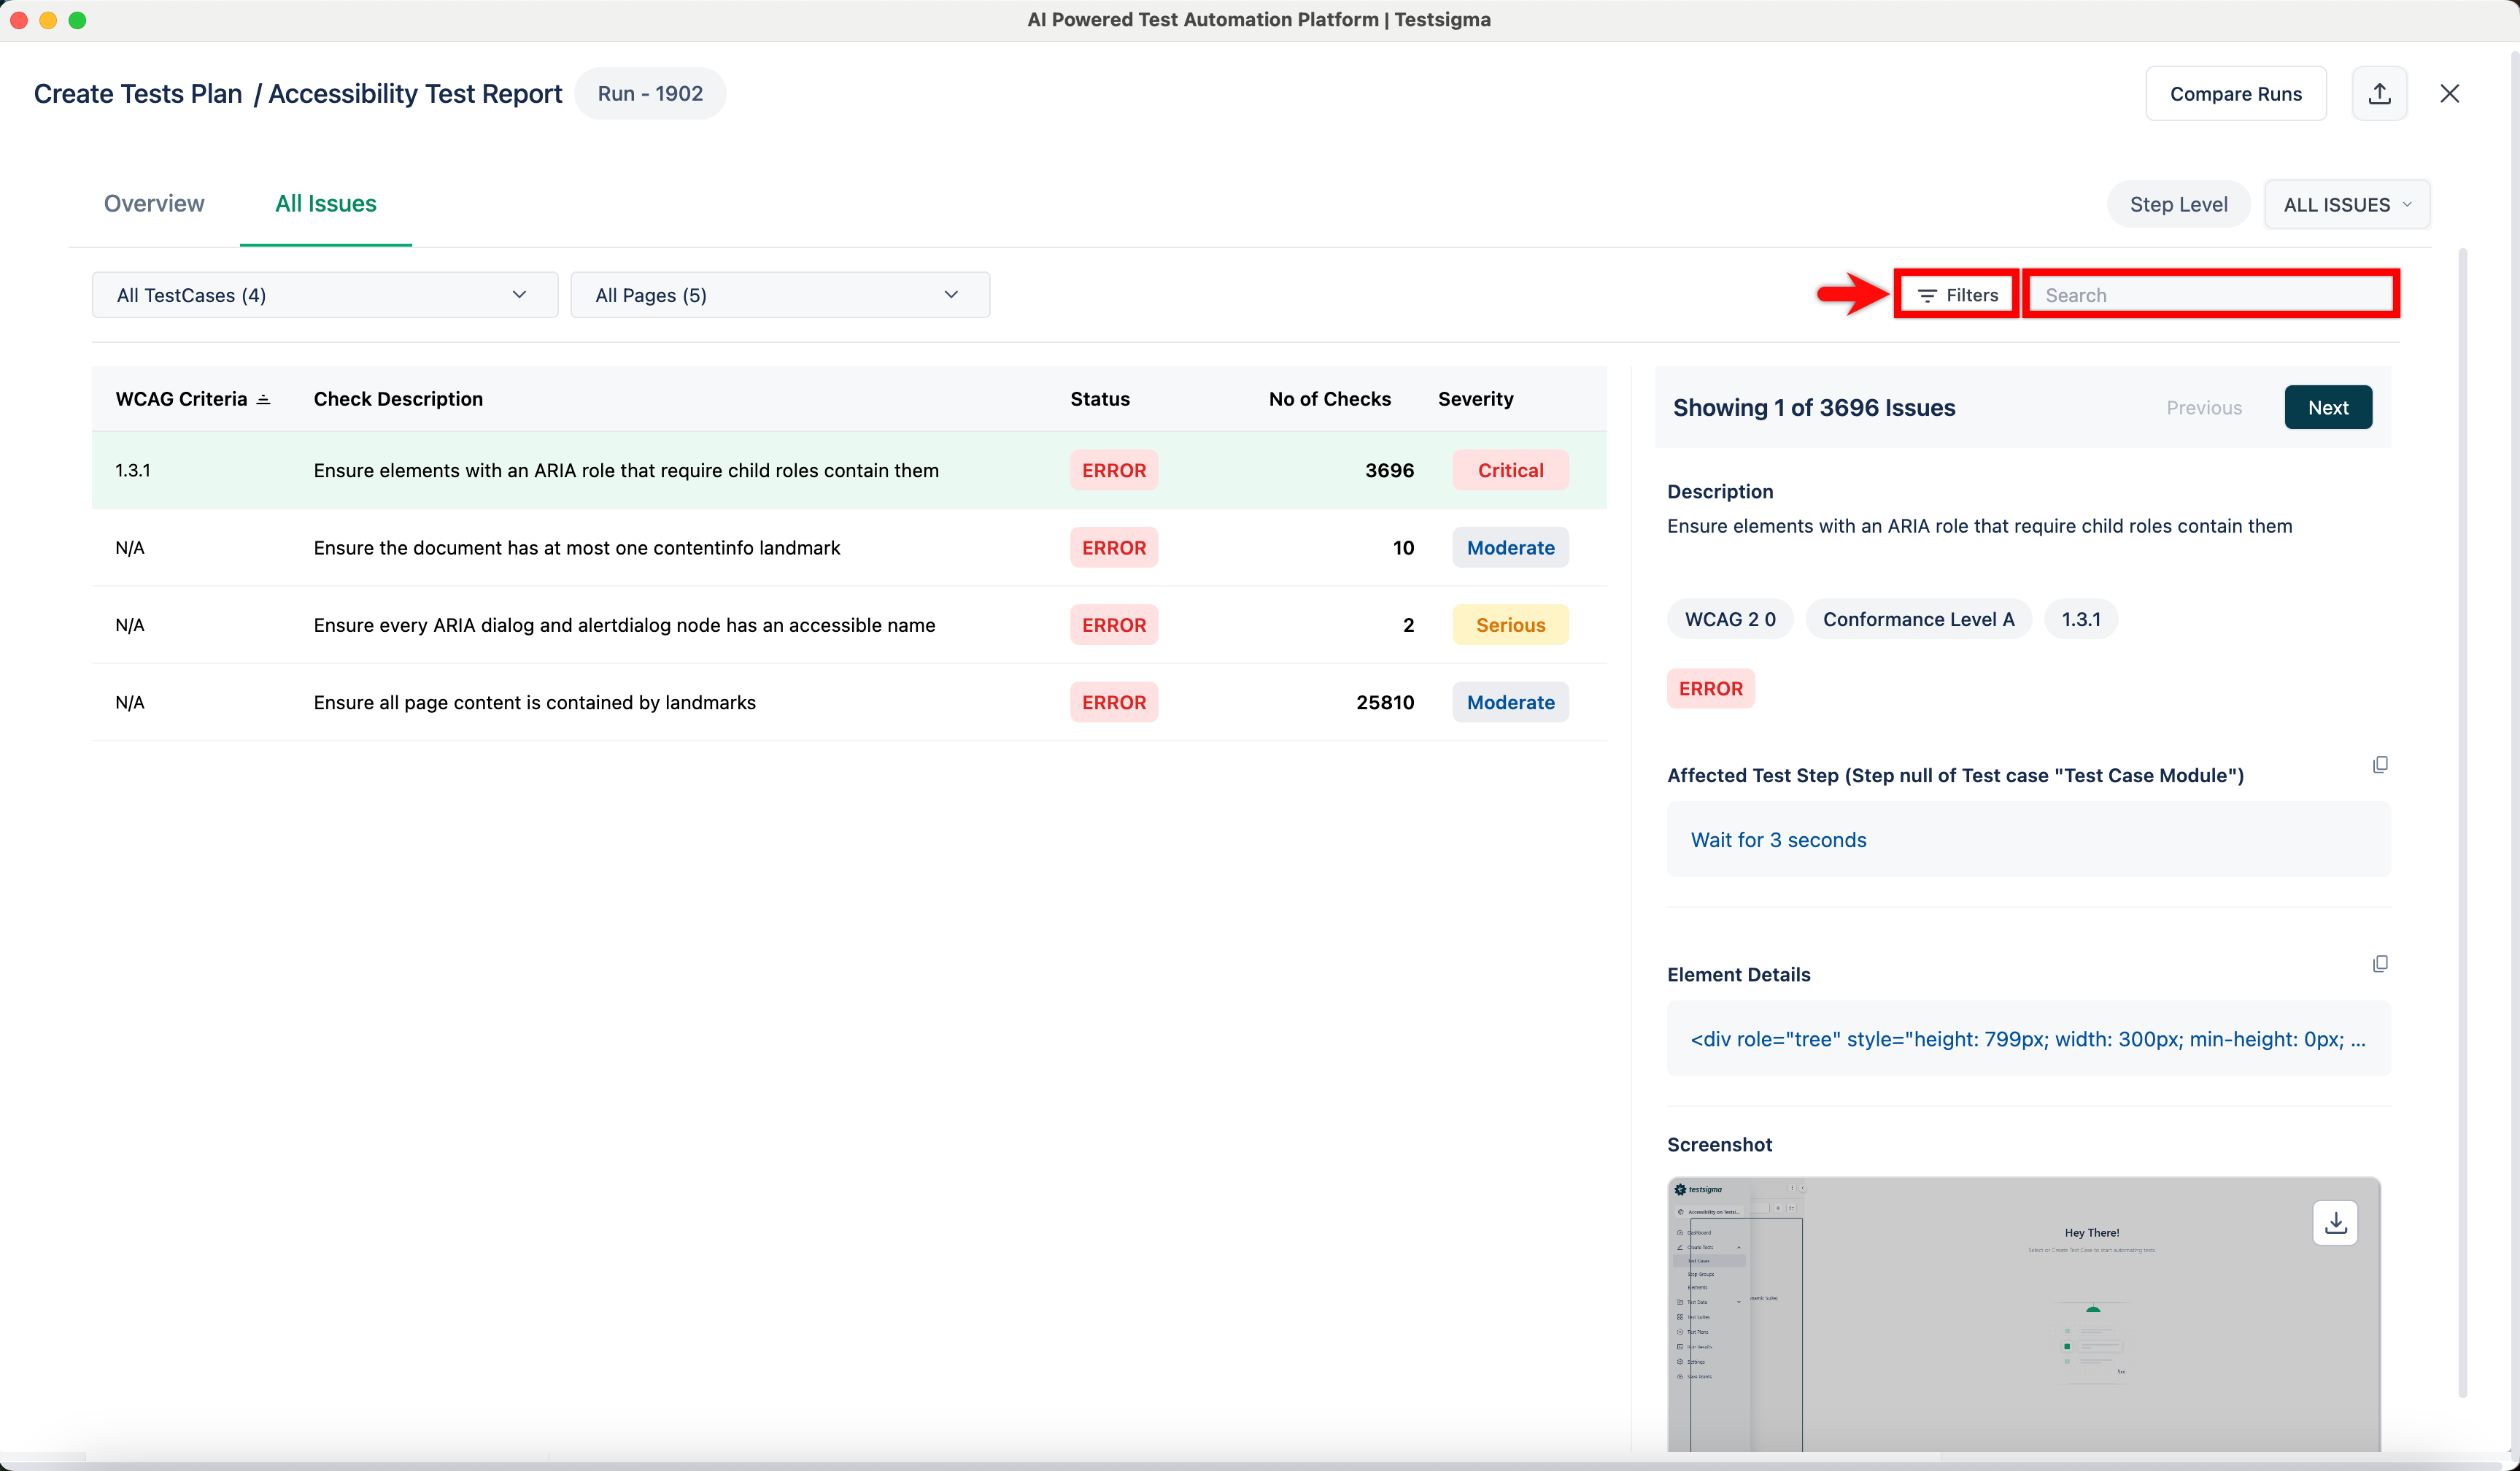This screenshot has width=2520, height=1471.
Task: Select the All Issues tab
Action: click(x=325, y=203)
